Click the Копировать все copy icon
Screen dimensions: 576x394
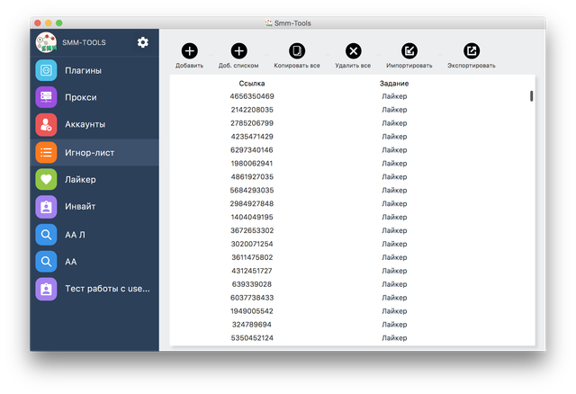coord(297,51)
